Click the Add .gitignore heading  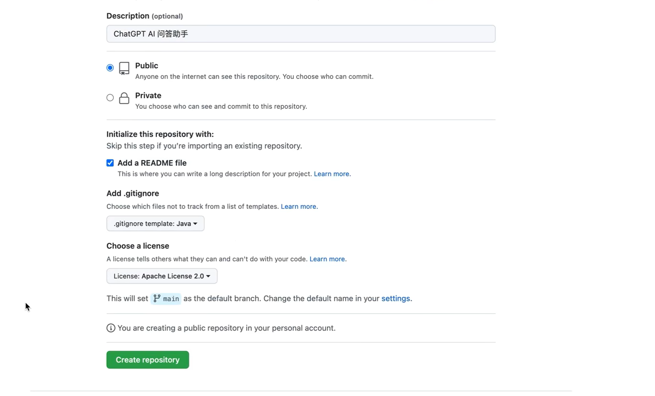tap(132, 193)
